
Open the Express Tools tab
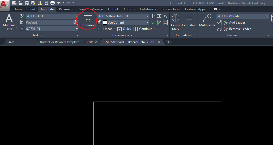pyautogui.click(x=170, y=9)
